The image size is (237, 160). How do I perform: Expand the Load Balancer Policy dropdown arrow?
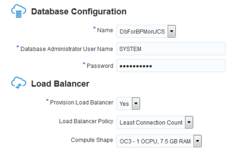tap(189, 122)
